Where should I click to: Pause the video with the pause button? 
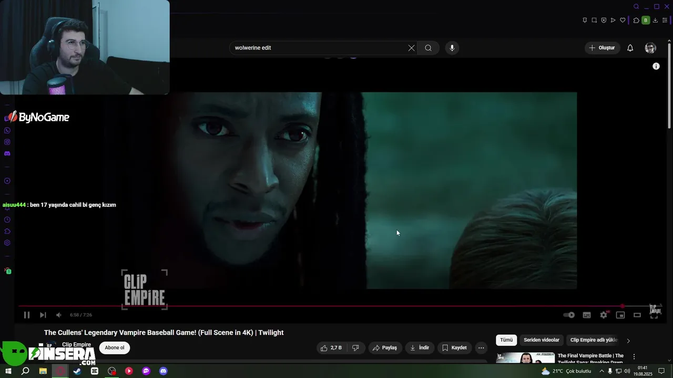click(26, 315)
